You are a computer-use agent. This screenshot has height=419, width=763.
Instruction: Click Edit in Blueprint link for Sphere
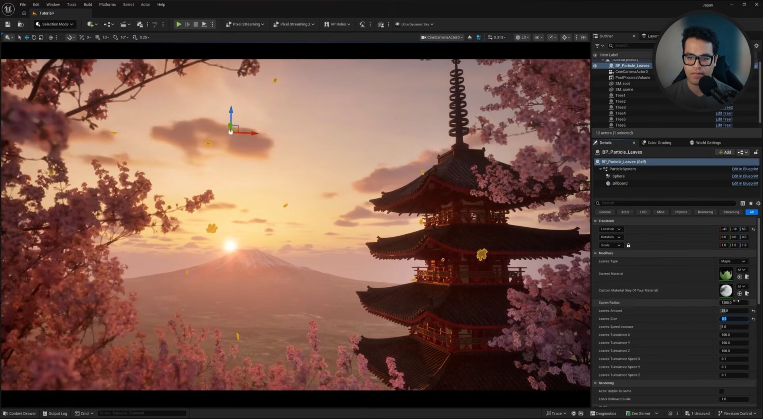(745, 176)
